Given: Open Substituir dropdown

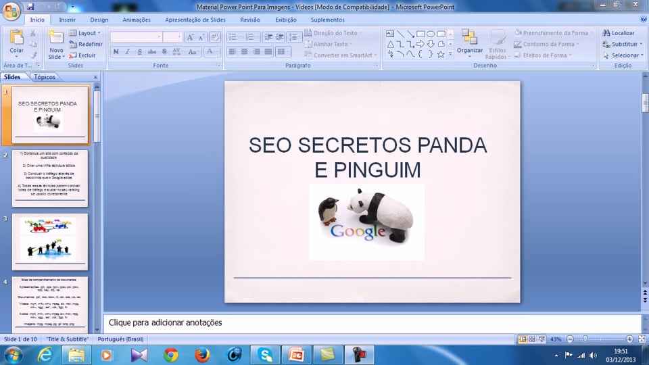Looking at the screenshot, I should click(x=623, y=44).
